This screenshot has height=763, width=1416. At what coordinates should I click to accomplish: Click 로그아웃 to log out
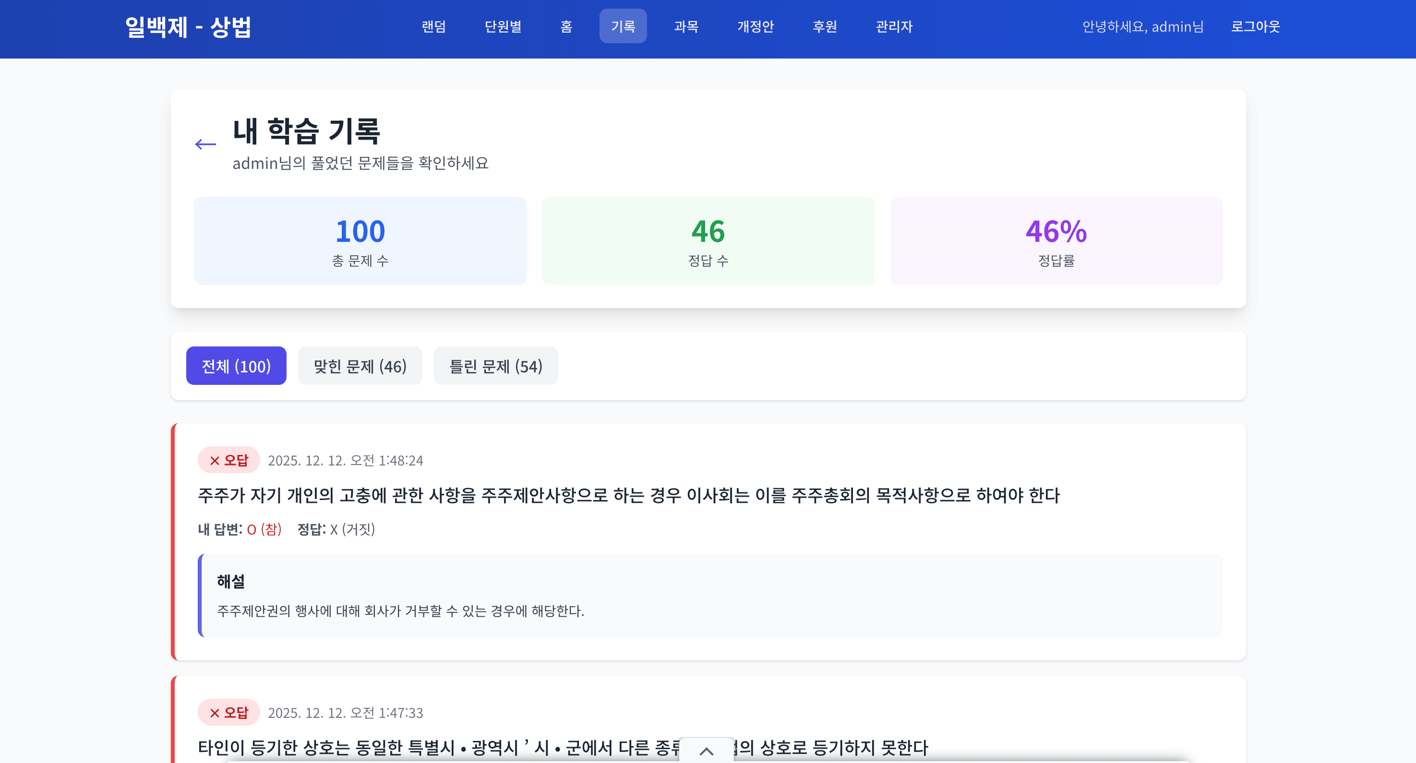[1256, 26]
